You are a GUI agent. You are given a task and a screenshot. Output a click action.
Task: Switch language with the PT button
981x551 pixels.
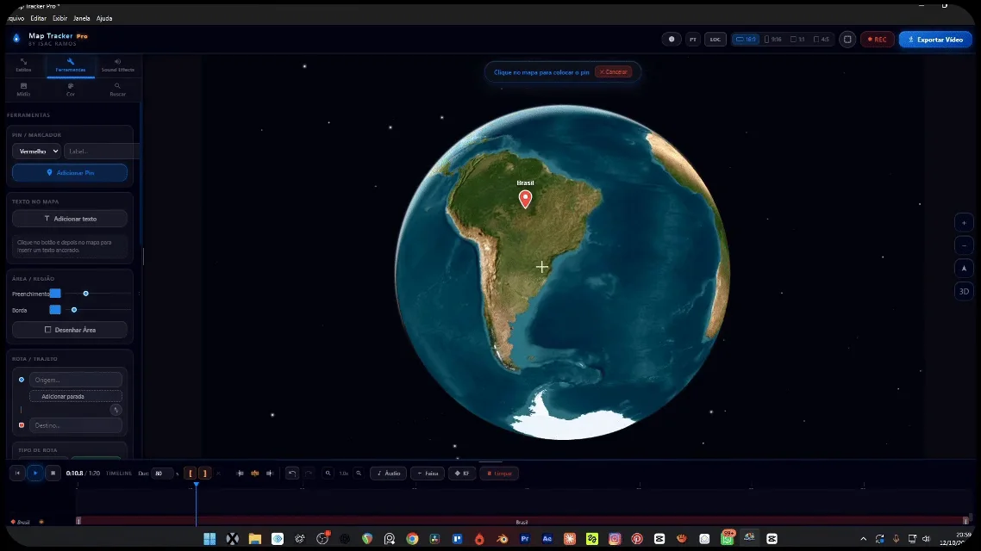click(692, 39)
